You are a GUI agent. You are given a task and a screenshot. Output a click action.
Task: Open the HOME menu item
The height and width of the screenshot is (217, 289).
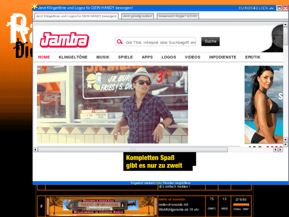coord(44,57)
